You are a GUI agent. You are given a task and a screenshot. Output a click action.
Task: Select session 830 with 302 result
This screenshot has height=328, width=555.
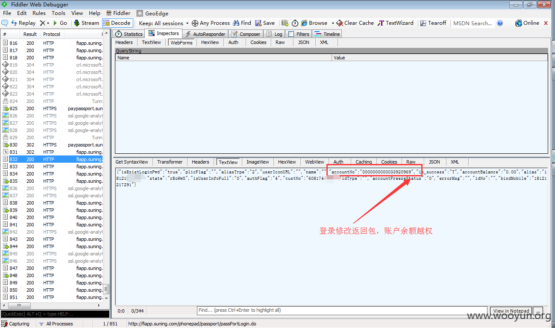(x=52, y=145)
